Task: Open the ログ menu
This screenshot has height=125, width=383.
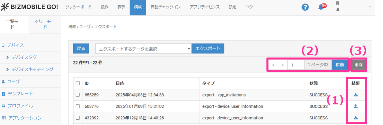Action: [249, 7]
